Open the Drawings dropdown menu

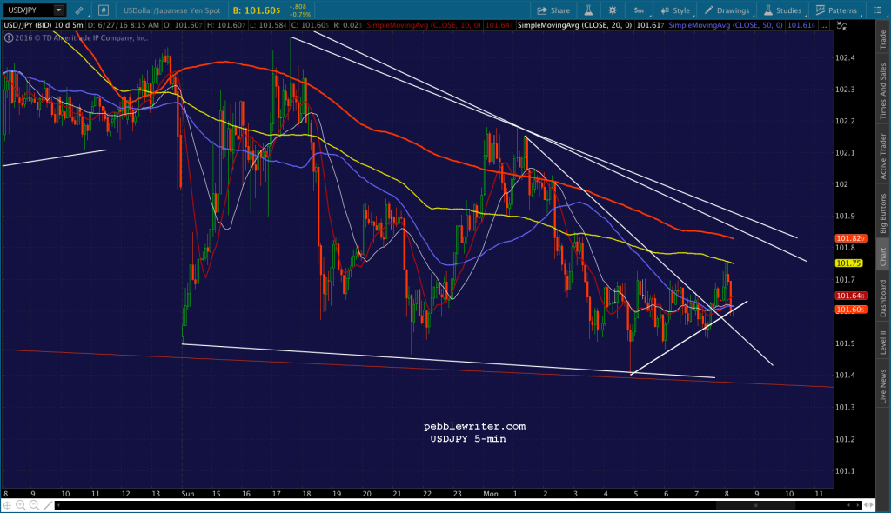coord(727,10)
